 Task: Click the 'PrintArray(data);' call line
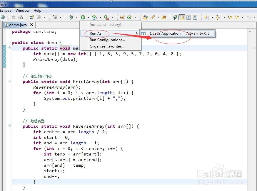(x=56, y=59)
